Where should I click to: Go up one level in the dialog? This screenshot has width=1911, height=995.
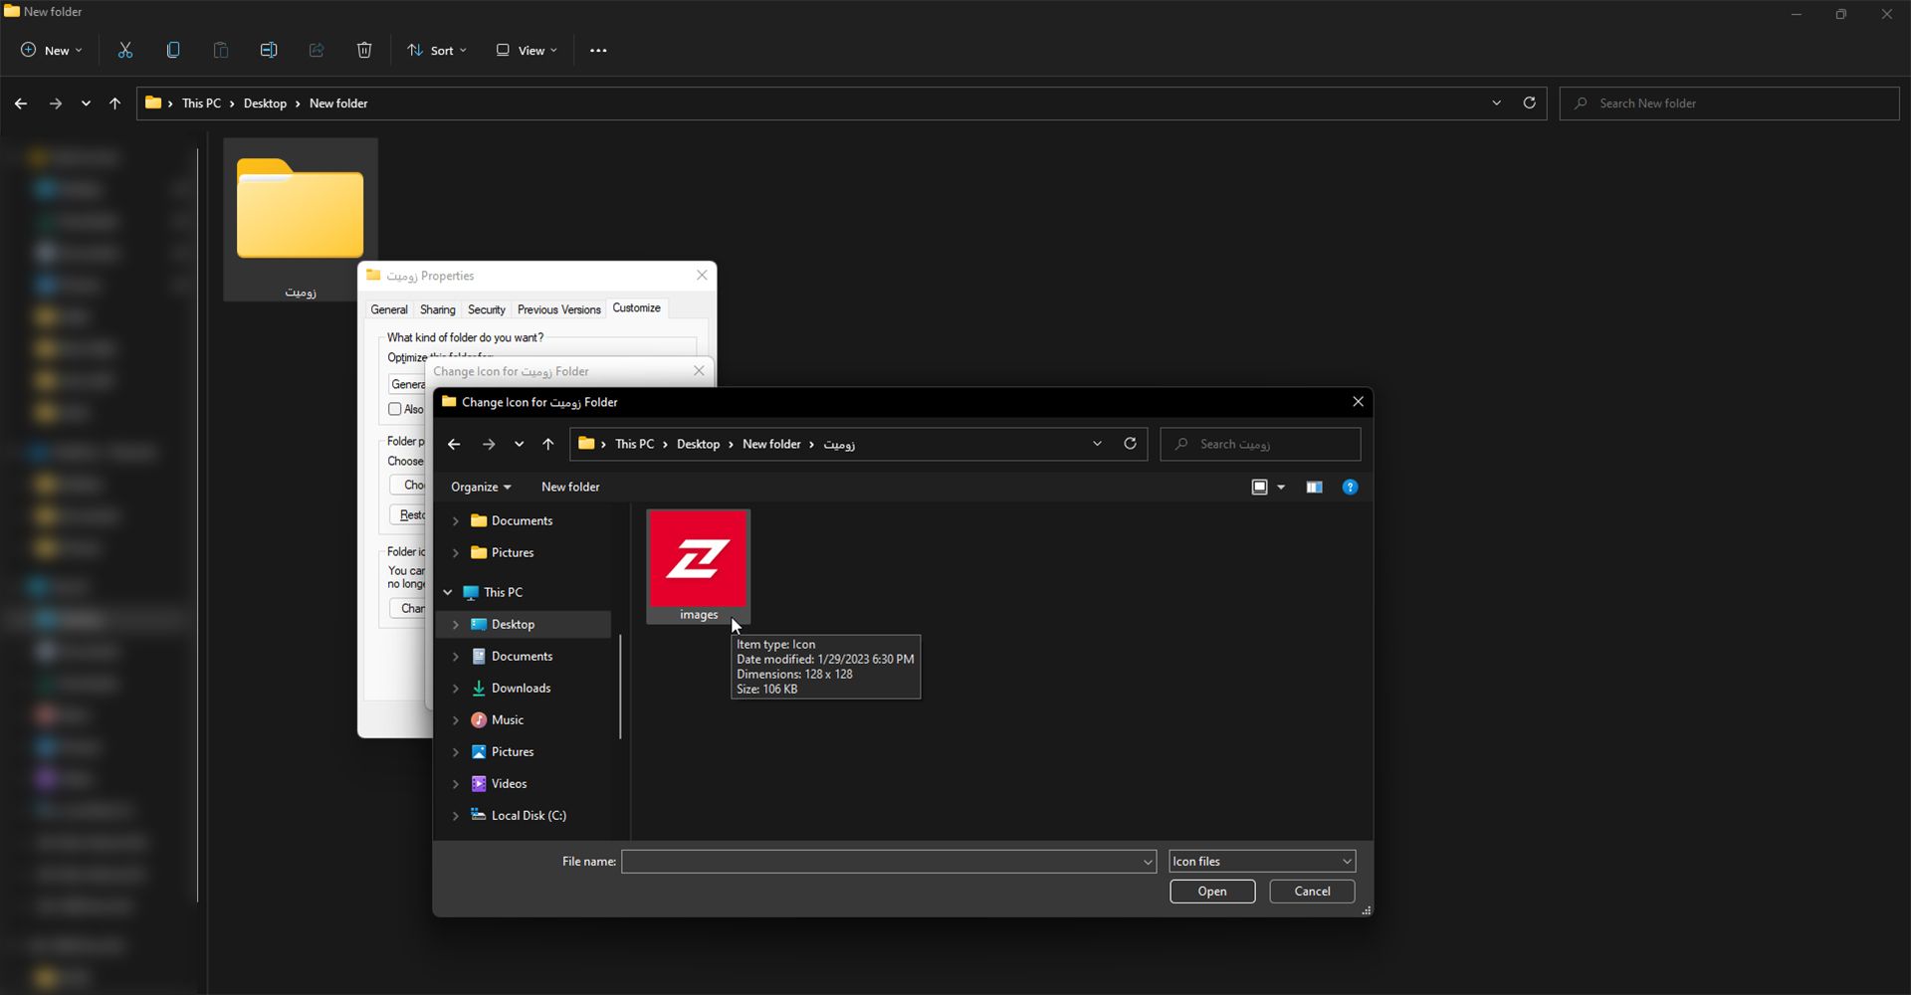pyautogui.click(x=547, y=445)
